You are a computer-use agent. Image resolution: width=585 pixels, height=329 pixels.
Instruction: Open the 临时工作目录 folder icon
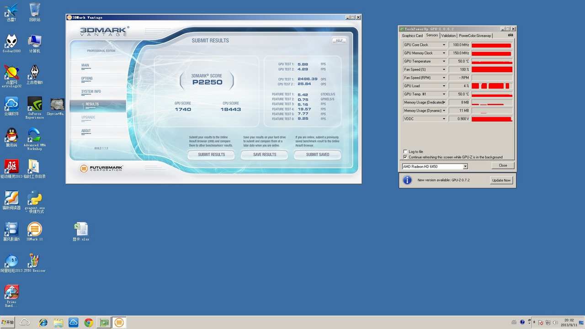pyautogui.click(x=35, y=169)
